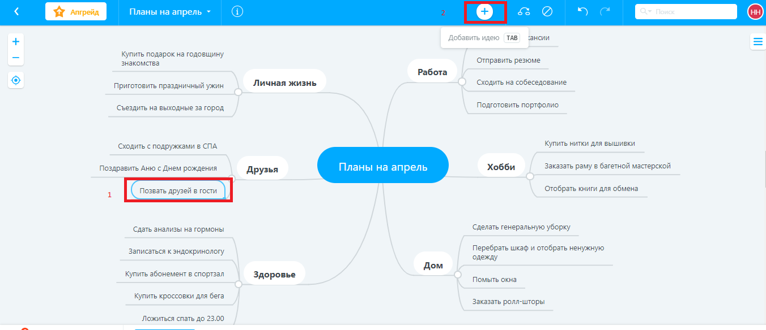Image resolution: width=766 pixels, height=330 pixels.
Task: Click the Апгрейд button
Action: click(x=76, y=11)
